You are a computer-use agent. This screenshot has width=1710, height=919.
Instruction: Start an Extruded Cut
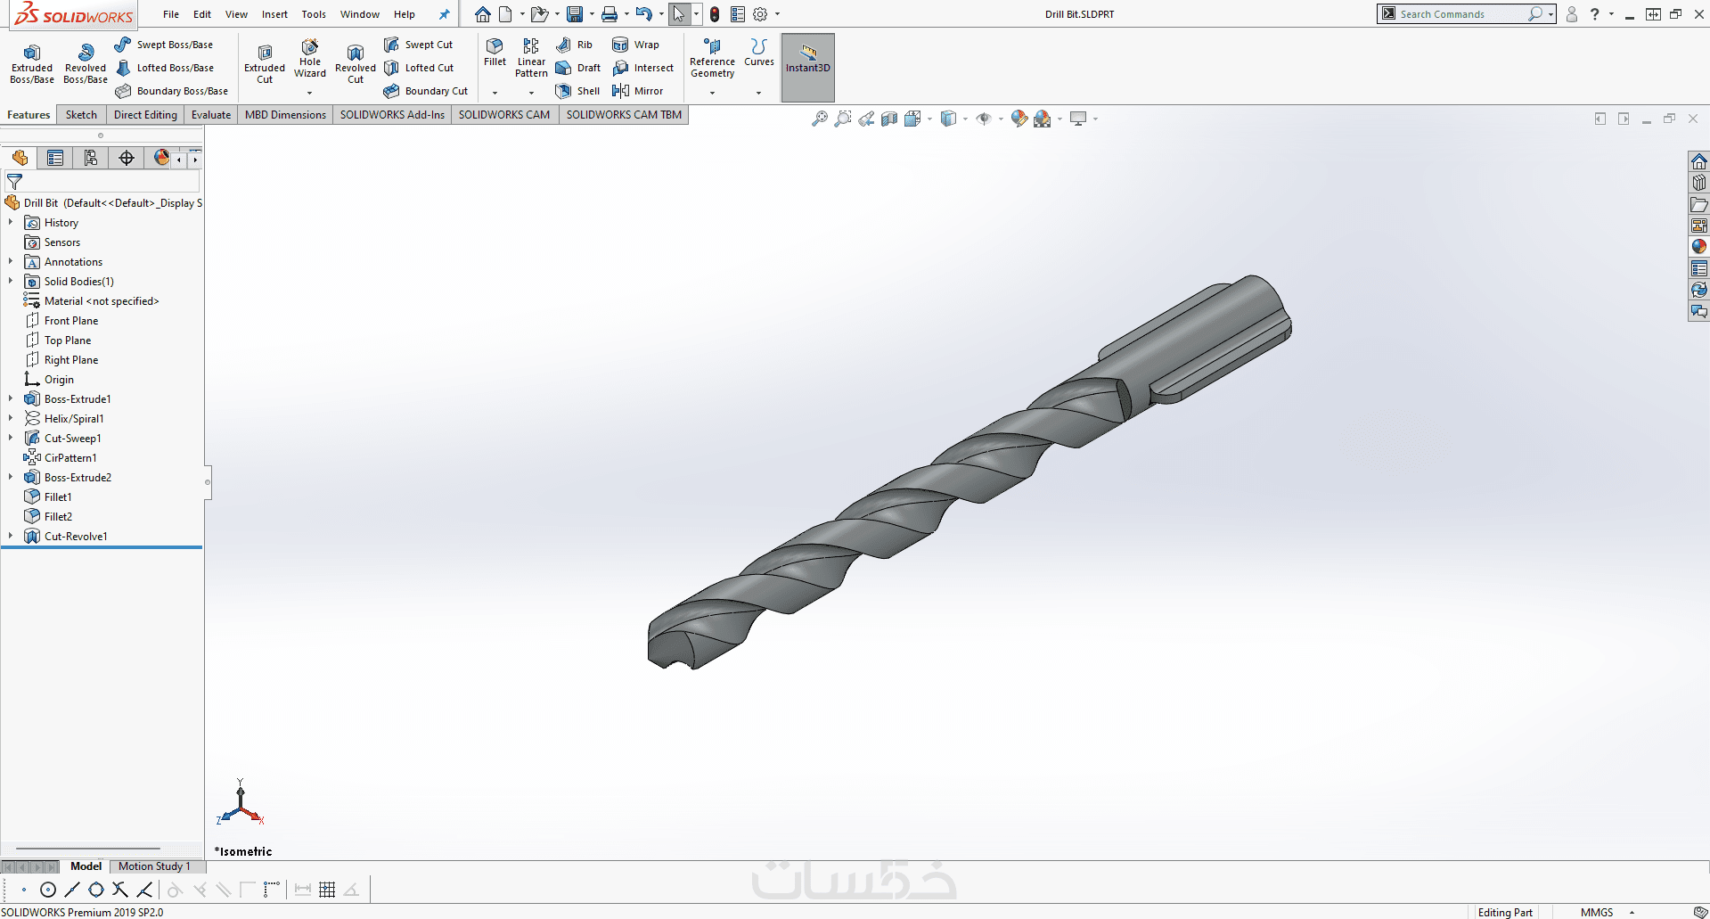265,64
